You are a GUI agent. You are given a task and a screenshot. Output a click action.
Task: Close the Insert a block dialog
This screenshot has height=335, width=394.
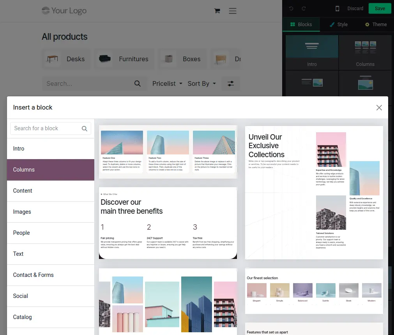pos(379,108)
